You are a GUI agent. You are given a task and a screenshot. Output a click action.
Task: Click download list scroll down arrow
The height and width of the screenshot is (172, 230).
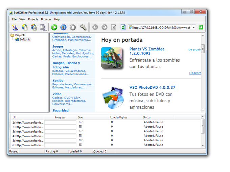tap(203, 146)
